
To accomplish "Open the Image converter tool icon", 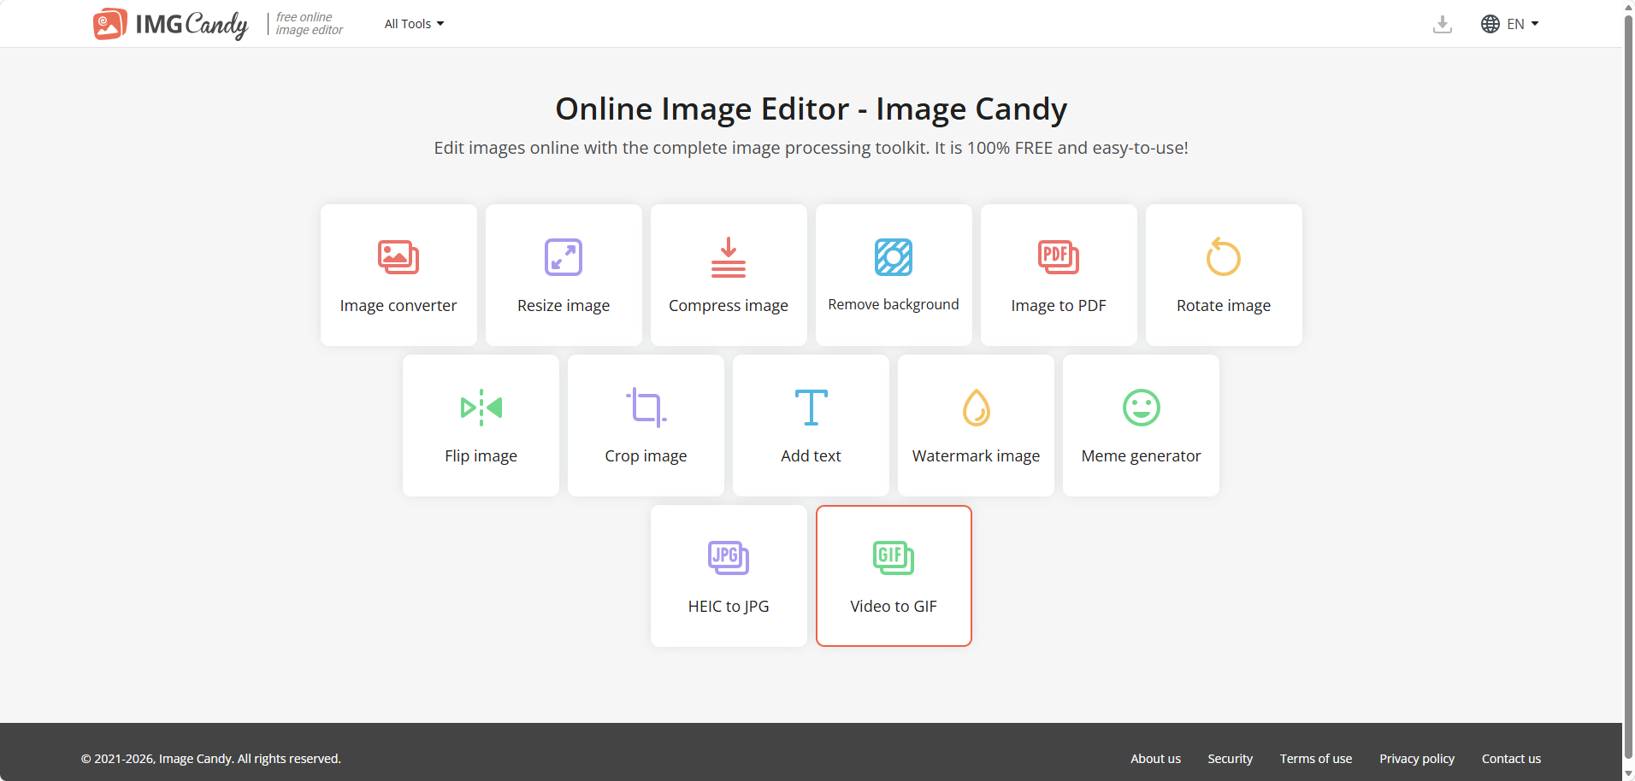I will (398, 257).
